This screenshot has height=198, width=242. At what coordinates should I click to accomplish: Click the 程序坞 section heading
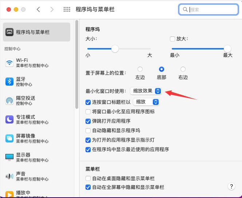(x=92, y=29)
